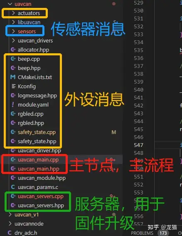The image size is (182, 236).
Task: Open CMakeLists.txt file
Action: tap(35, 77)
